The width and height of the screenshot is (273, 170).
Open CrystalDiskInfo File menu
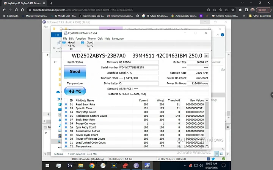click(x=65, y=39)
